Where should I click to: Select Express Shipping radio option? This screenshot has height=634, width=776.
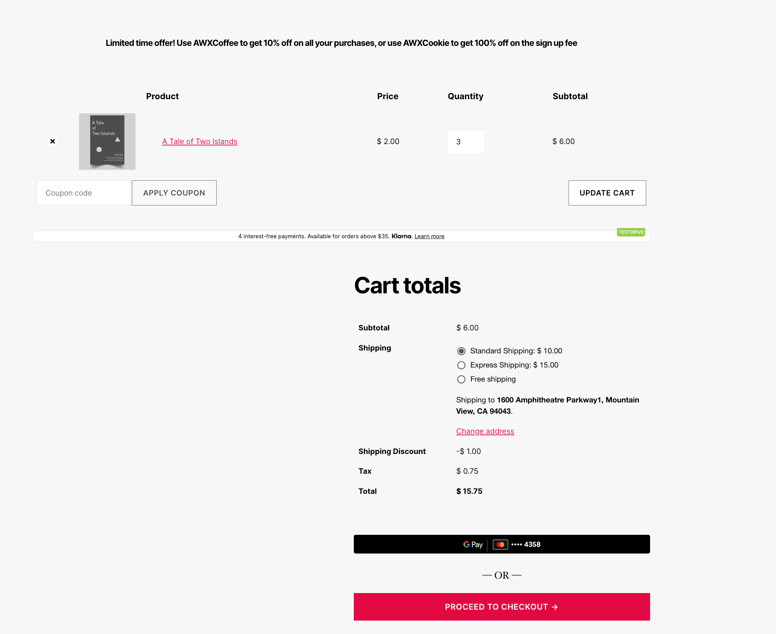coord(461,365)
